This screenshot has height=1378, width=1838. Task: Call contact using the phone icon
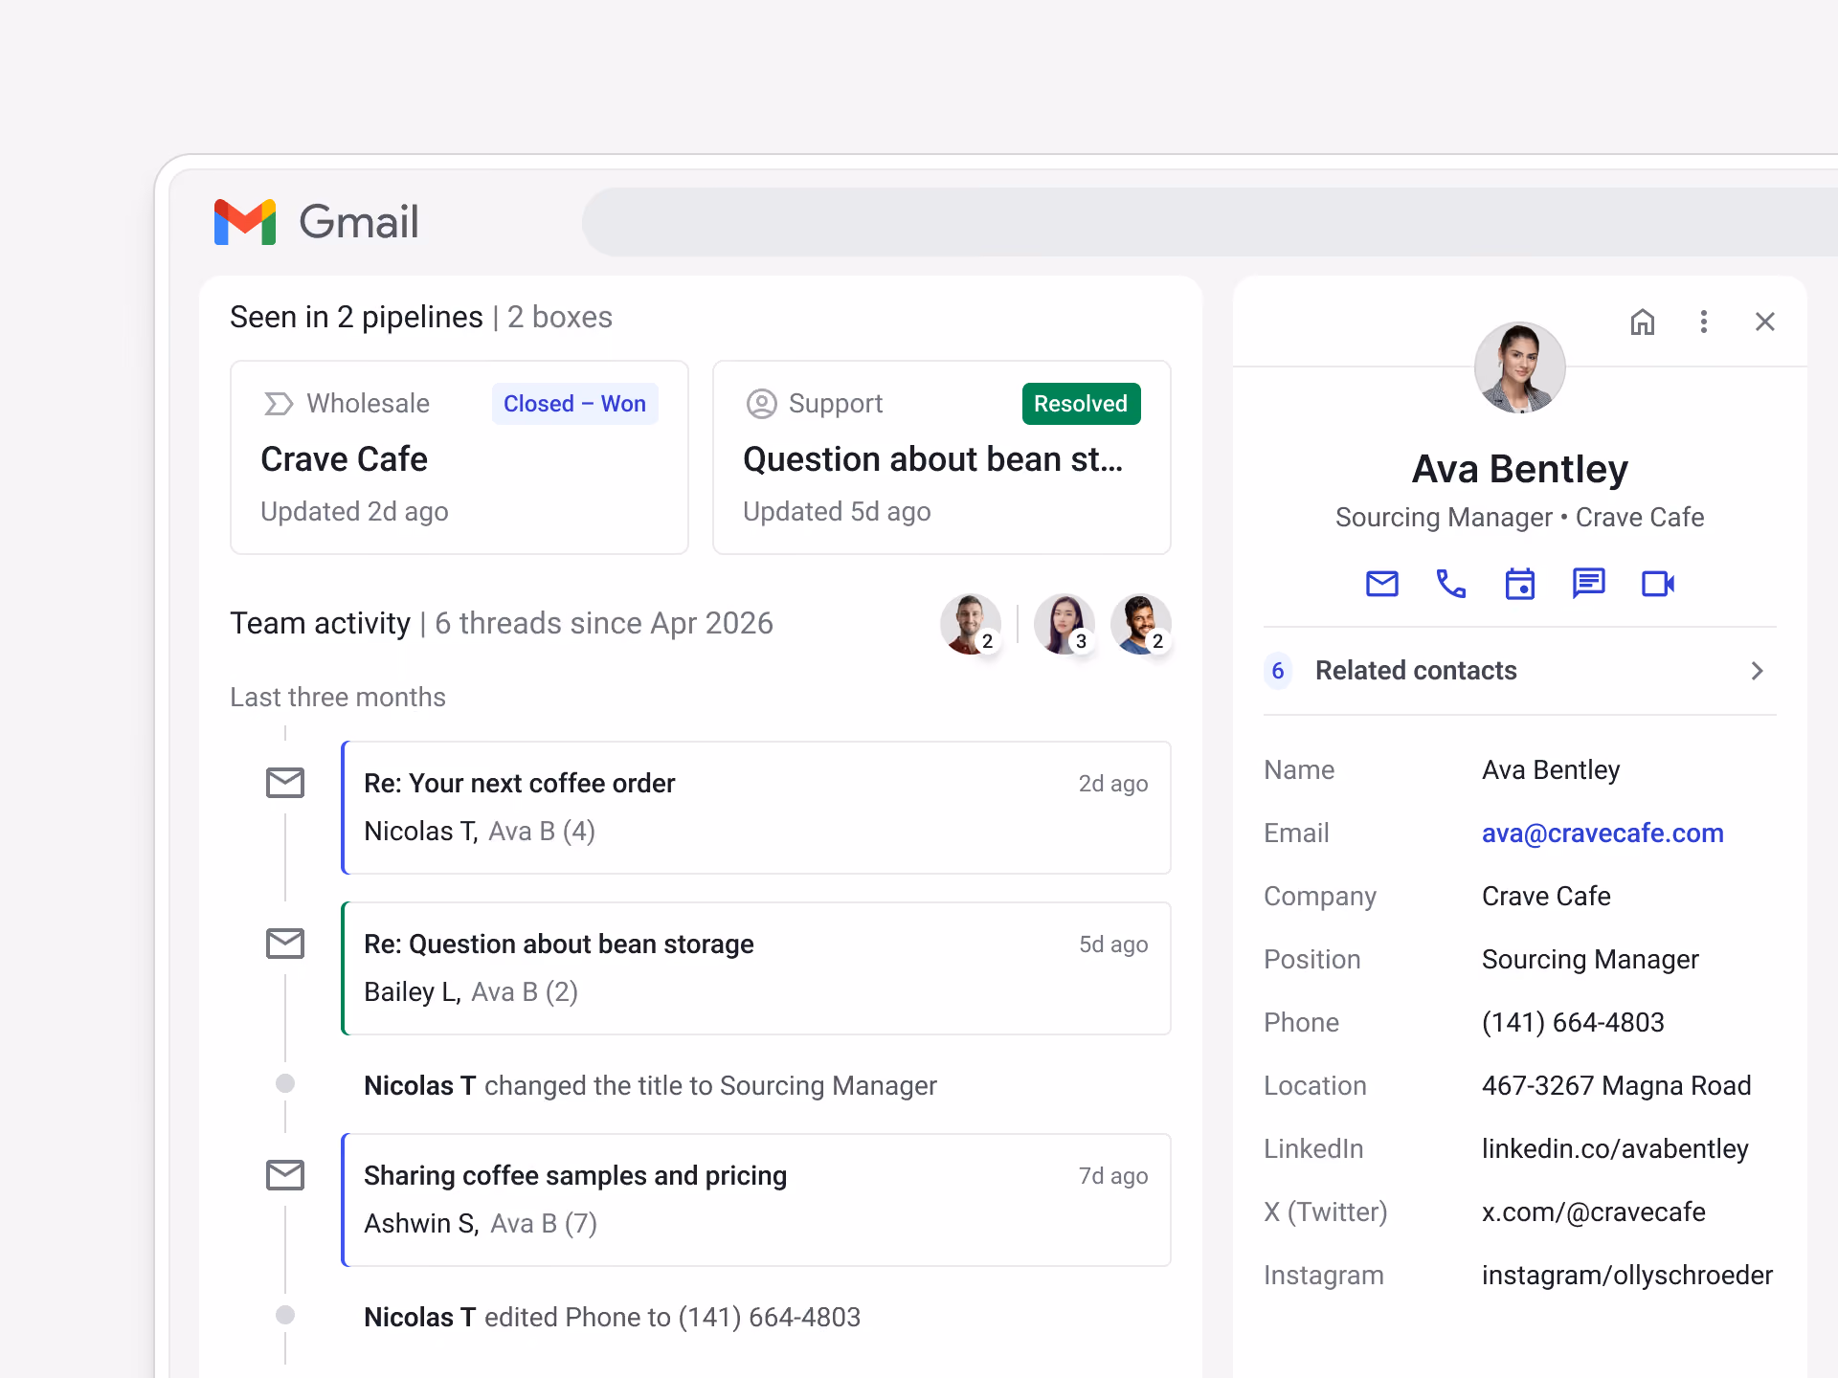[1451, 584]
